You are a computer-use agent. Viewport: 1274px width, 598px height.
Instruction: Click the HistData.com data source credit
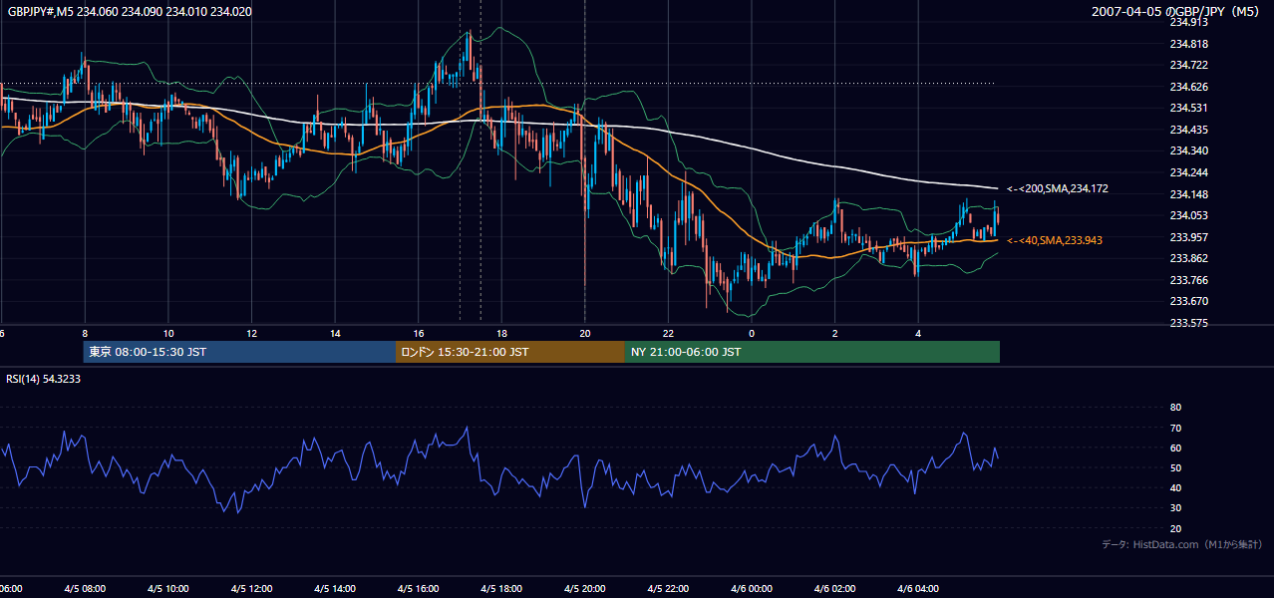(1181, 544)
